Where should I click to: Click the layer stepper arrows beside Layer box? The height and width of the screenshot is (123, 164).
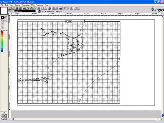tap(39, 11)
